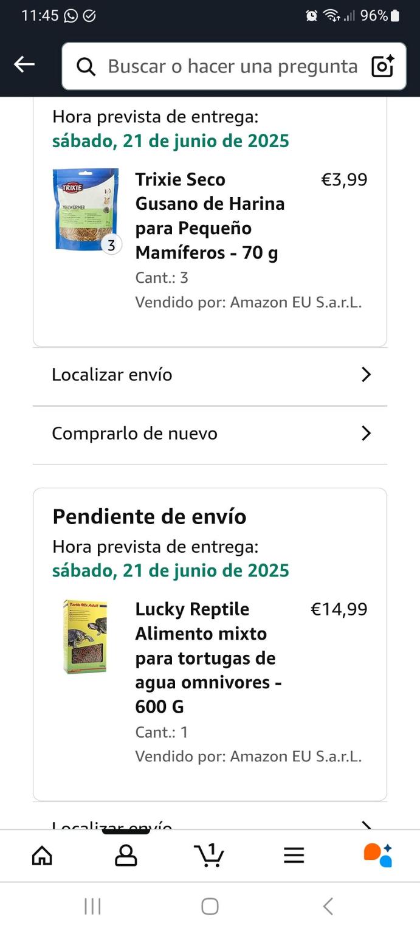This screenshot has width=420, height=934.
Task: Open Trixie Seco Gusano de Harina product link
Action: pyautogui.click(x=210, y=216)
